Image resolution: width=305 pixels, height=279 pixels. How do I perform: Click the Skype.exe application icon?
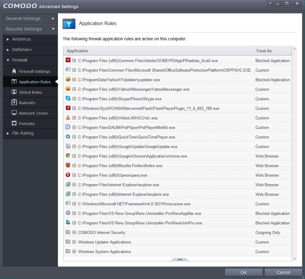[68, 98]
